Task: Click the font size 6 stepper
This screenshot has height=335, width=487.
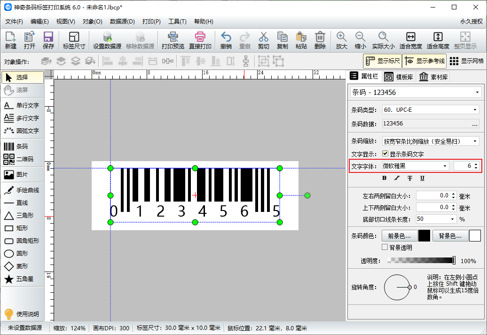Action: click(476, 166)
